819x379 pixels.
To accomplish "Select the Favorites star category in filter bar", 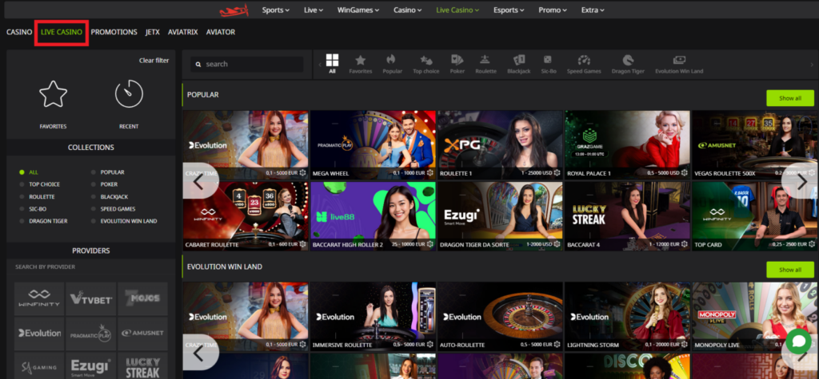I will click(x=361, y=60).
